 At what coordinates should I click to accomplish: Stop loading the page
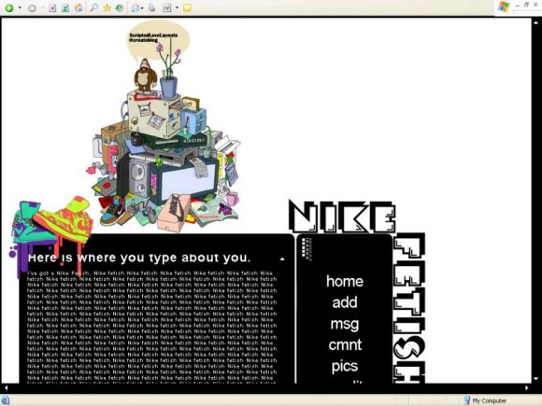(52, 7)
